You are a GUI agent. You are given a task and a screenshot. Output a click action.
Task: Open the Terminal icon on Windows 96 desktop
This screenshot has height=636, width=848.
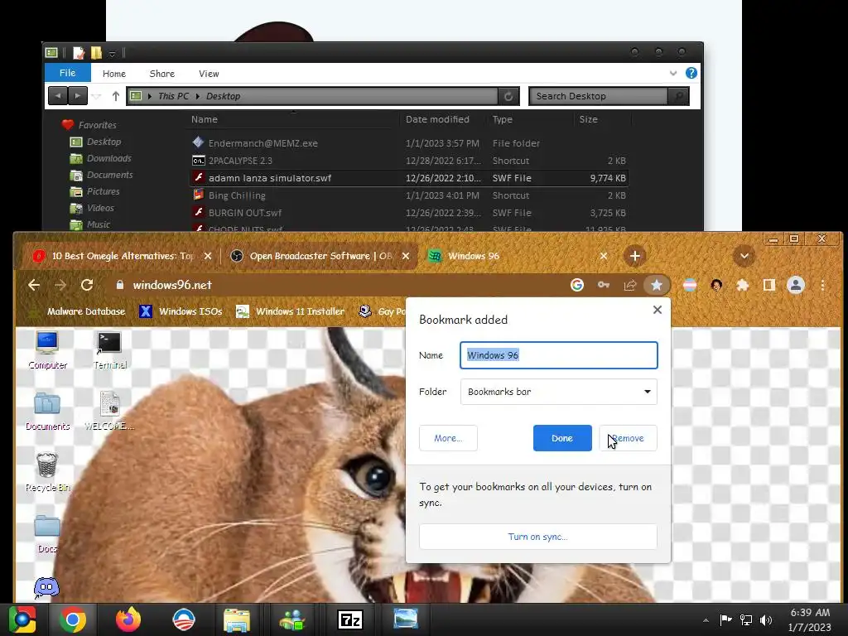pos(110,350)
